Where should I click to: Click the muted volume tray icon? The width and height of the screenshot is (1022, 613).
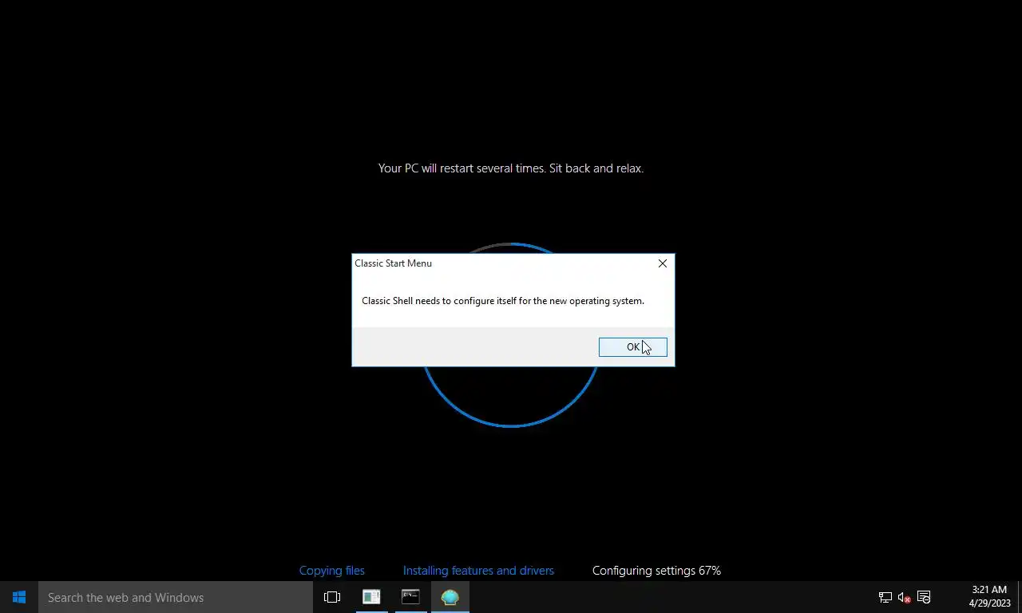point(904,597)
